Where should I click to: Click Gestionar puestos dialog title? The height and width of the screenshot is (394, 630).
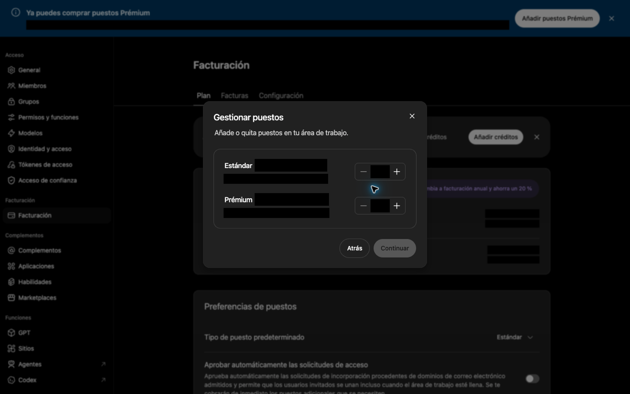tap(248, 118)
